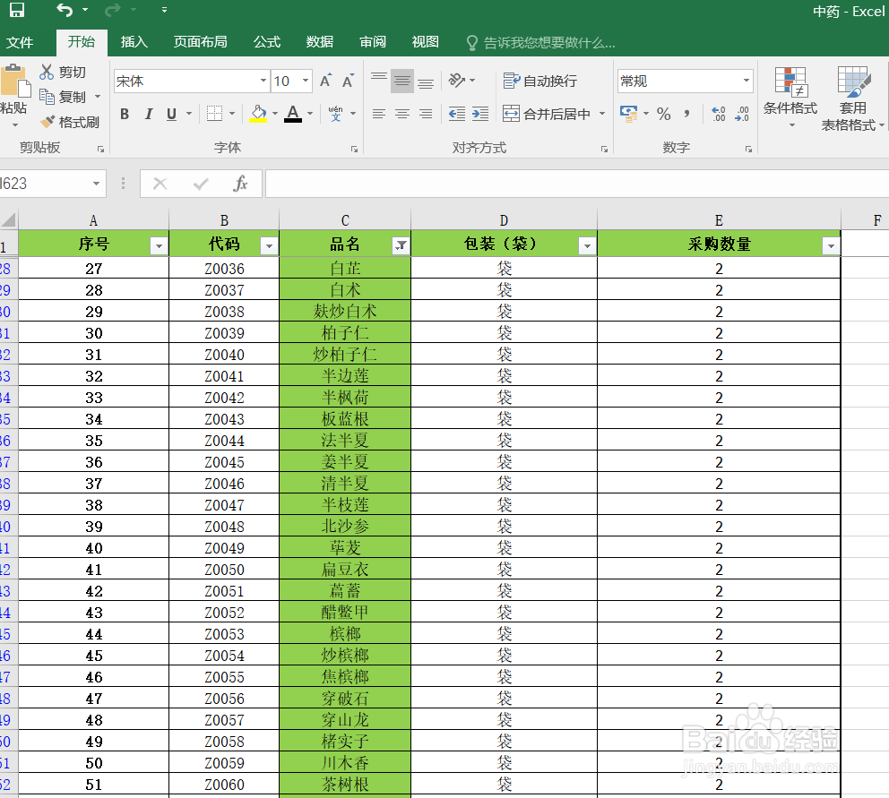Click the decrease decimal icon
Screen dimensions: 889x798
(x=742, y=114)
